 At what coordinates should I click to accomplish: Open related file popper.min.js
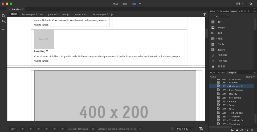81,14
